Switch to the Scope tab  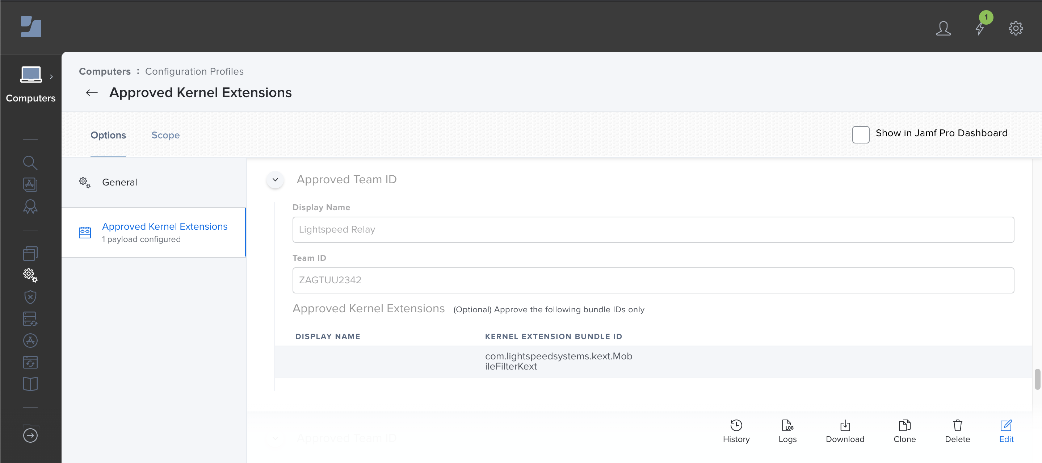[166, 135]
